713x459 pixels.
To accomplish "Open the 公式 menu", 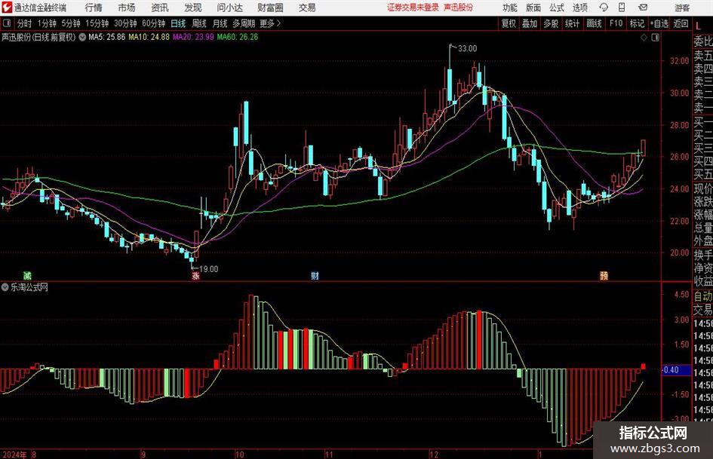I will (557, 8).
